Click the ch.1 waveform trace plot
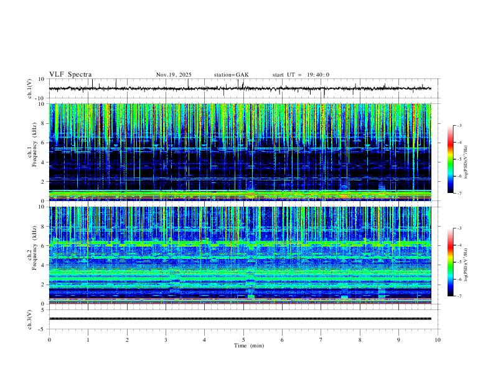493x381 pixels. 240,88
